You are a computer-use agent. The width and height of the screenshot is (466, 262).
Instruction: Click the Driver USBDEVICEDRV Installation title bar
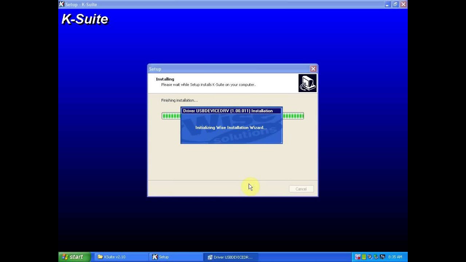[231, 111]
